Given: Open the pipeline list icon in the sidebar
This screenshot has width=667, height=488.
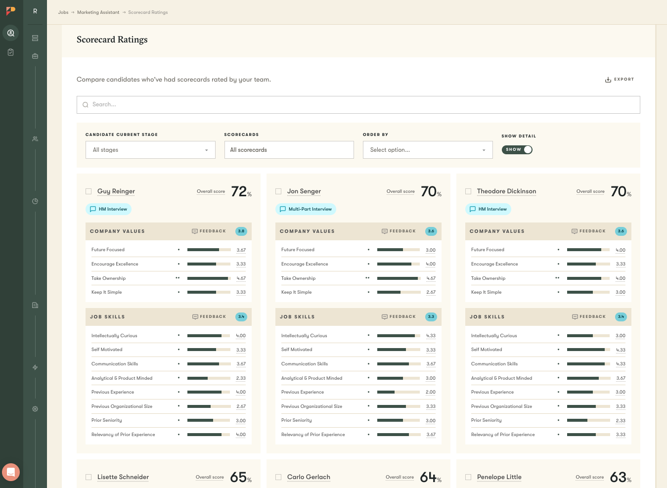Looking at the screenshot, I should [35, 38].
